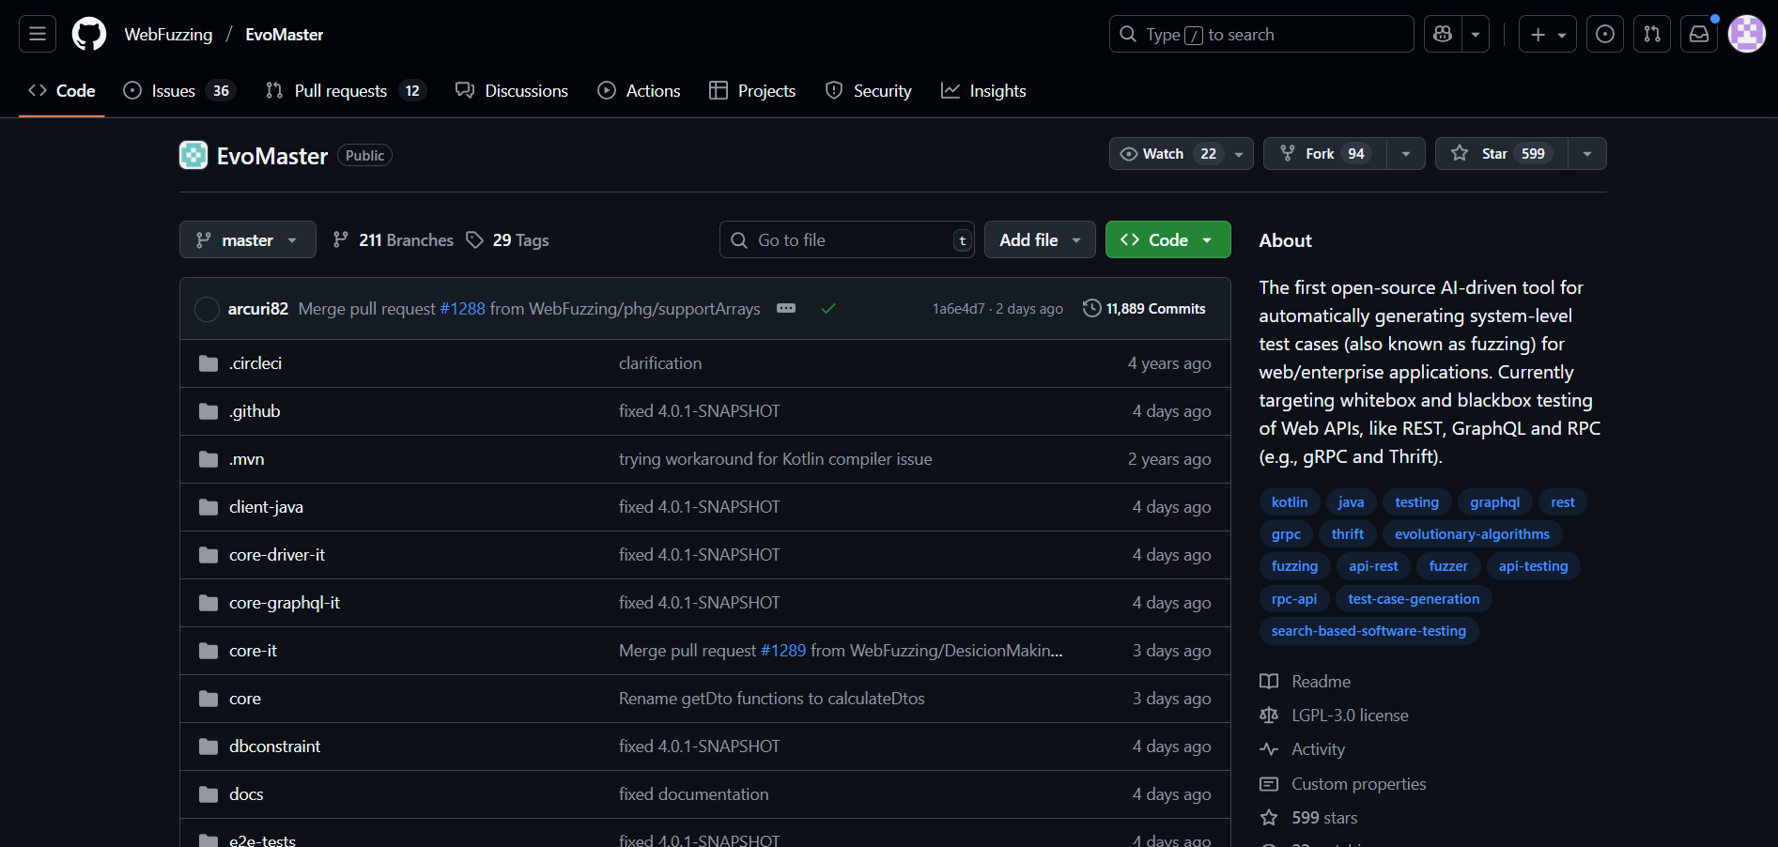Open the pull requests icon in the header
The width and height of the screenshot is (1778, 847).
(1652, 34)
